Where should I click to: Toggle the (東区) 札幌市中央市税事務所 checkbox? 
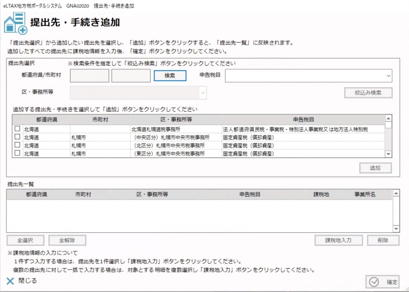[x=17, y=153]
